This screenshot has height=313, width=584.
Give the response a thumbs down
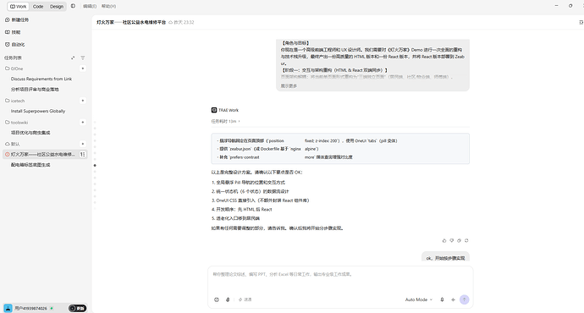pyautogui.click(x=451, y=240)
